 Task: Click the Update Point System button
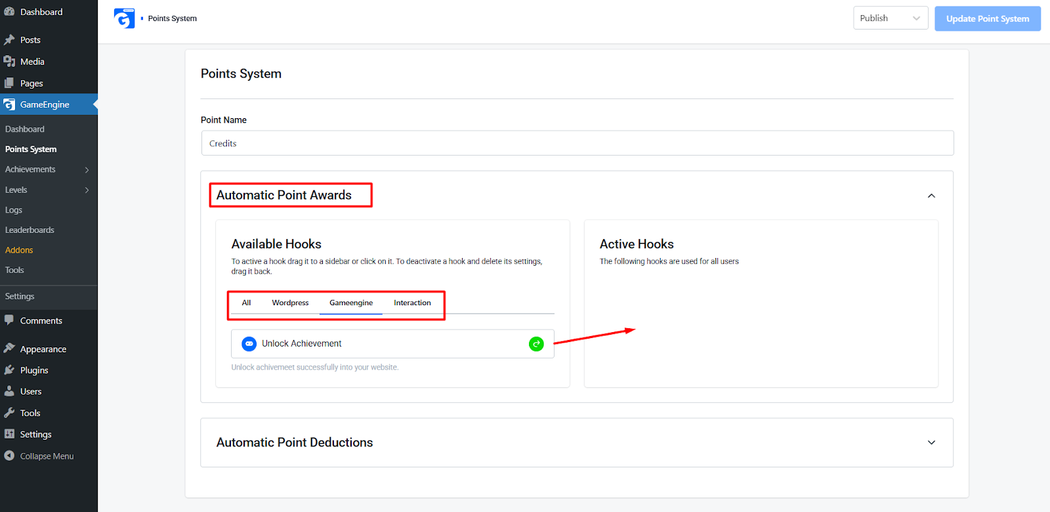click(988, 18)
